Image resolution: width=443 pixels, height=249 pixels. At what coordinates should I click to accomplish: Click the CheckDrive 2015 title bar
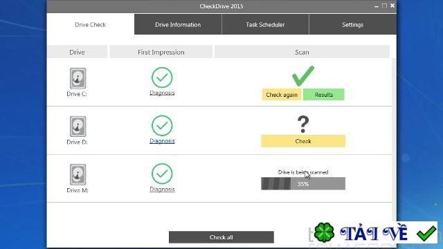point(221,6)
